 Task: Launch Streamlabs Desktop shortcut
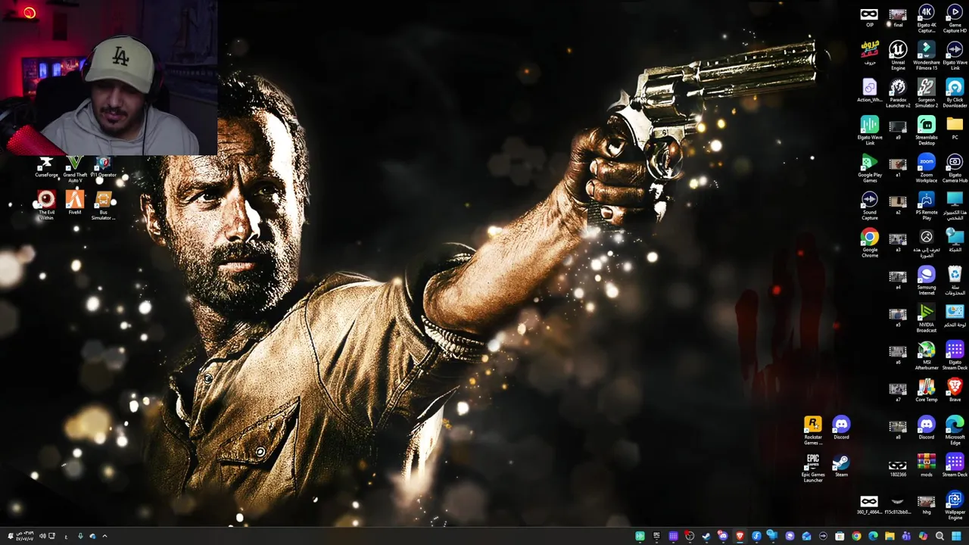coord(926,130)
